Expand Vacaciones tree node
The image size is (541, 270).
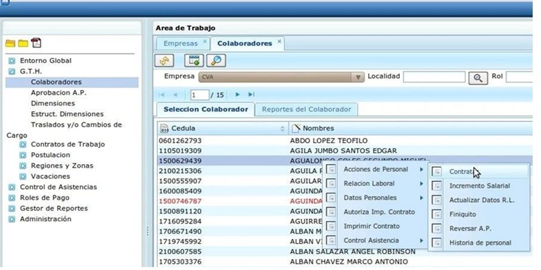pyautogui.click(x=23, y=177)
